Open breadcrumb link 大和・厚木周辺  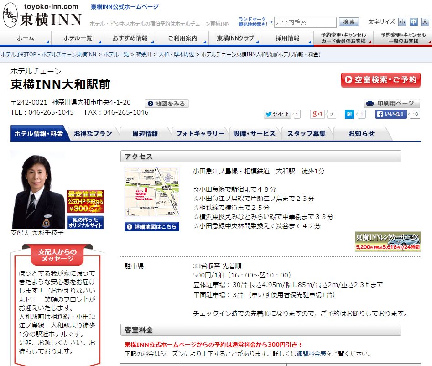(x=177, y=54)
